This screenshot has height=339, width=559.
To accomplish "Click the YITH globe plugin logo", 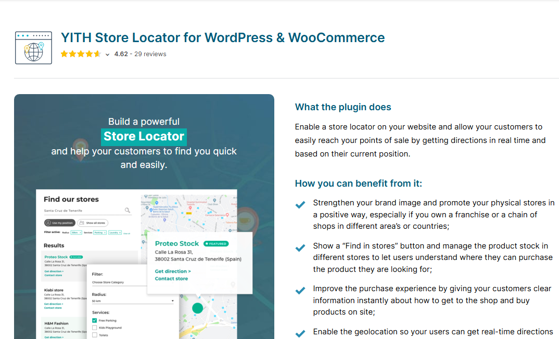I will (33, 47).
